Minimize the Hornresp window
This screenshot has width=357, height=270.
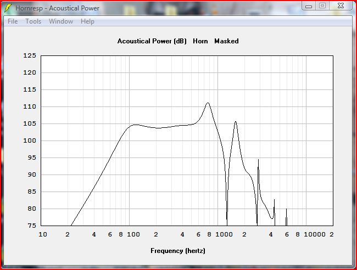click(309, 6)
